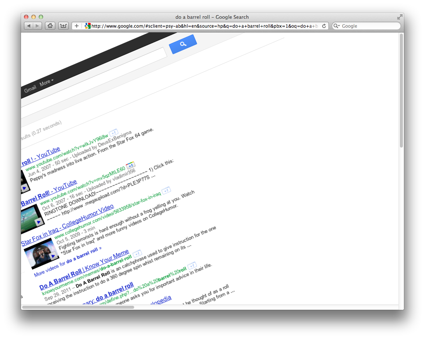Click the Safari Google search field
Image resolution: width=425 pixels, height=339 pixels.
(x=366, y=26)
